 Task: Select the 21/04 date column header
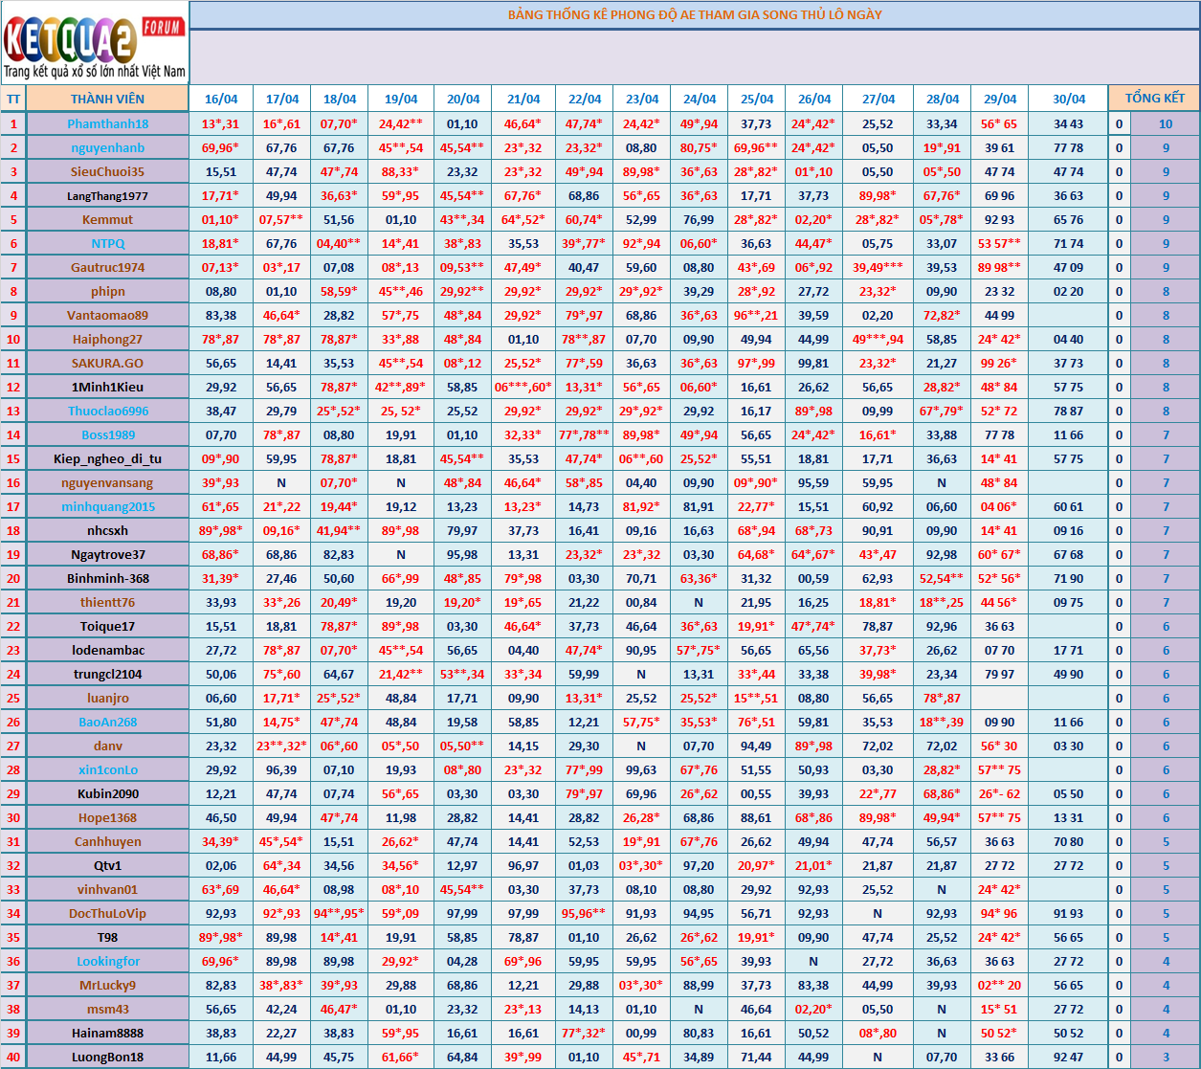click(x=523, y=99)
